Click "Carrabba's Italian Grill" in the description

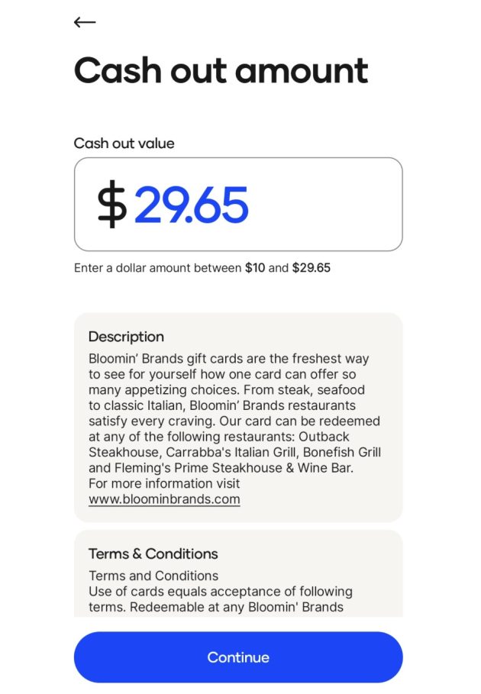click(x=234, y=452)
